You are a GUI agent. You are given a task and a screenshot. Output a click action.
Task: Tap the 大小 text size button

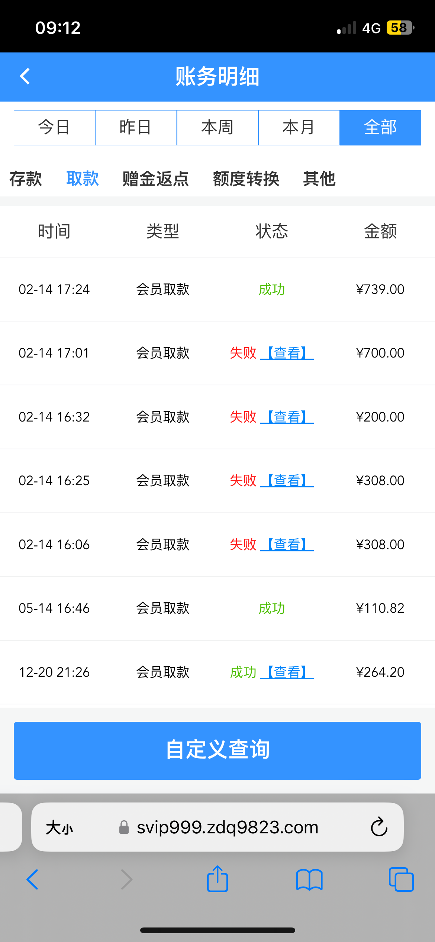pos(59,827)
